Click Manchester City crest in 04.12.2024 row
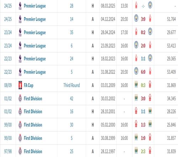The width and height of the screenshot is (178, 157). click(x=136, y=18)
